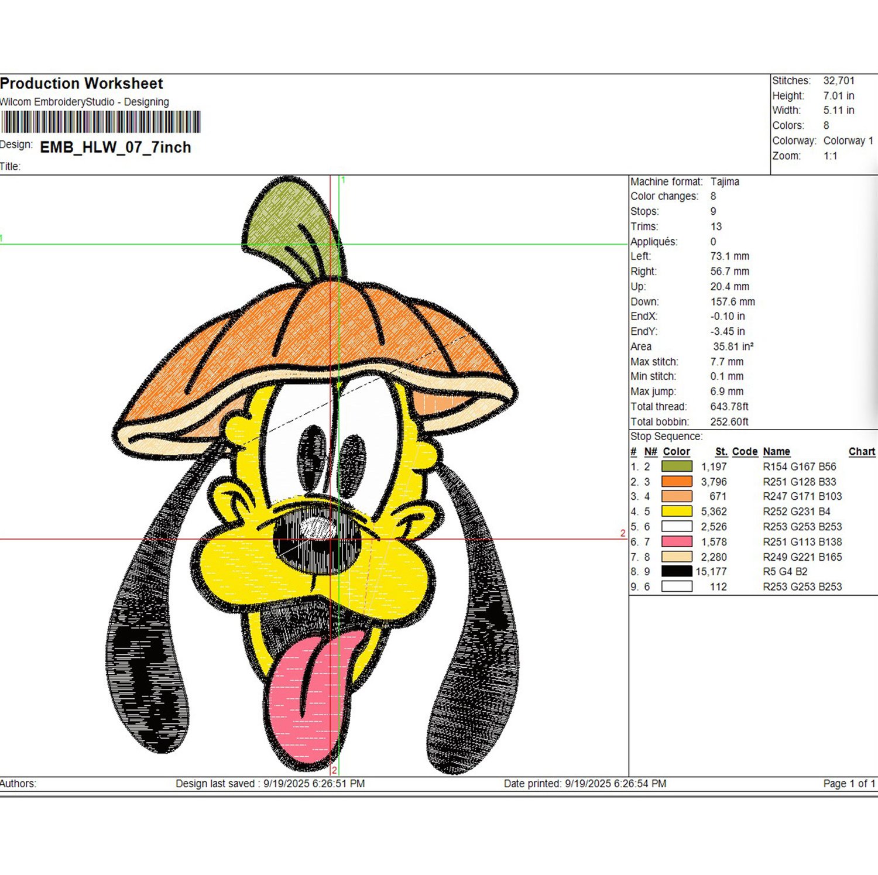Click the stitch count "32,701"
Viewport: 878px width, 875px height.
tap(839, 81)
